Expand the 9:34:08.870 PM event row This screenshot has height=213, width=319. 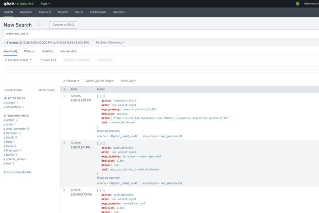(64, 190)
